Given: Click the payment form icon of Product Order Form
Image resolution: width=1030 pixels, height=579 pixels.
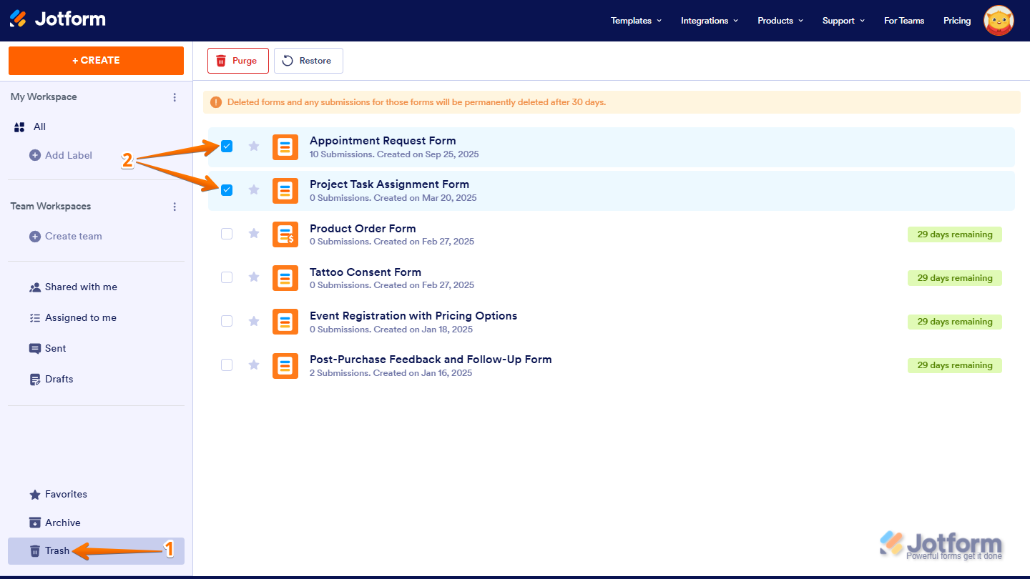Looking at the screenshot, I should click(285, 234).
